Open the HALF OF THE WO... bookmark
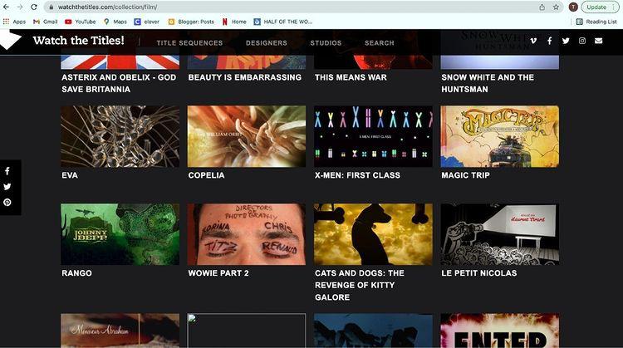Image resolution: width=623 pixels, height=348 pixels. point(283,22)
